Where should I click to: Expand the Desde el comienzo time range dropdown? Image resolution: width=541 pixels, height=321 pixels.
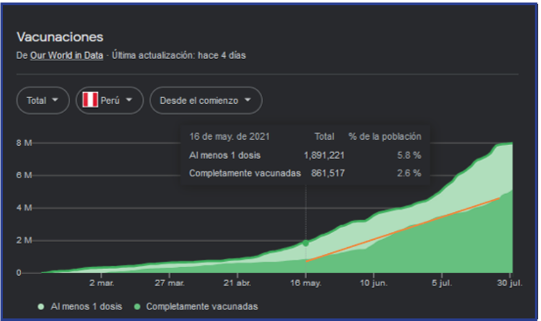[205, 101]
